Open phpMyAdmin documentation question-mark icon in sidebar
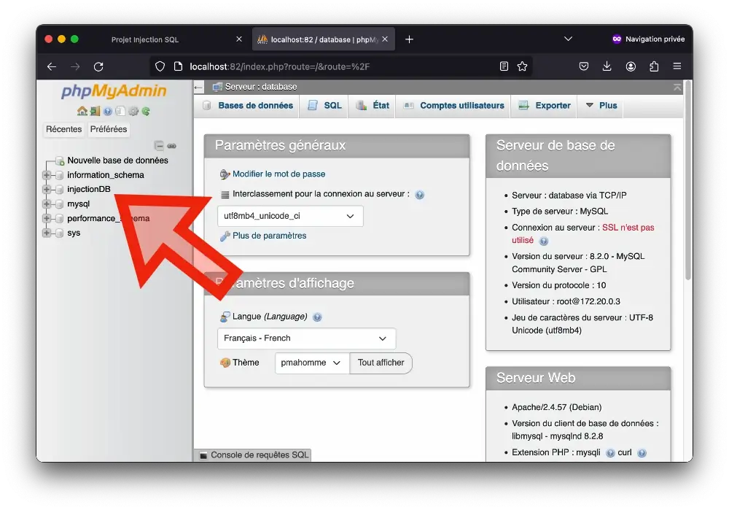729x510 pixels. click(x=108, y=111)
